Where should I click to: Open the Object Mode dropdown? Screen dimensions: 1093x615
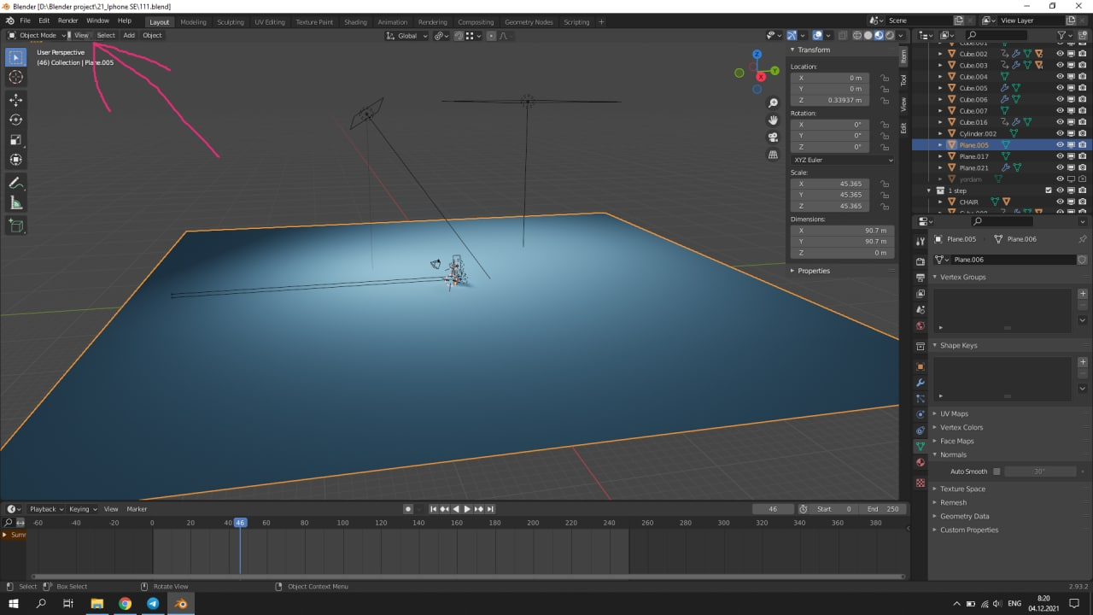coord(37,35)
